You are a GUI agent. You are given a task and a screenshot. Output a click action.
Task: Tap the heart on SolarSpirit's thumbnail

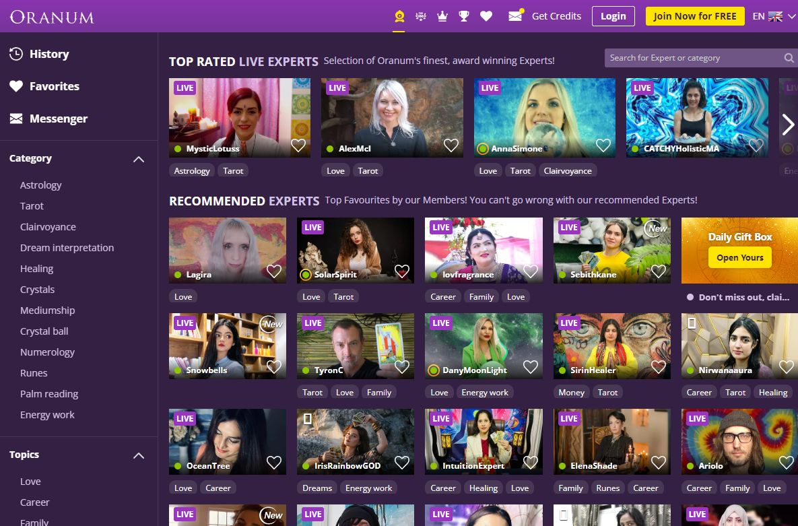[x=402, y=271]
